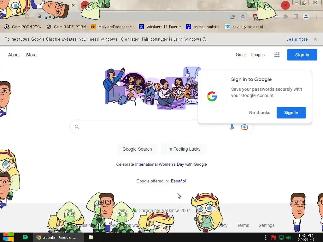
Task: Click the Windows Start button
Action: 8,237
